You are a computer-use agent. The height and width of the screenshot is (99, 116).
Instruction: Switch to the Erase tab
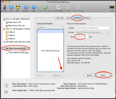point(68,18)
